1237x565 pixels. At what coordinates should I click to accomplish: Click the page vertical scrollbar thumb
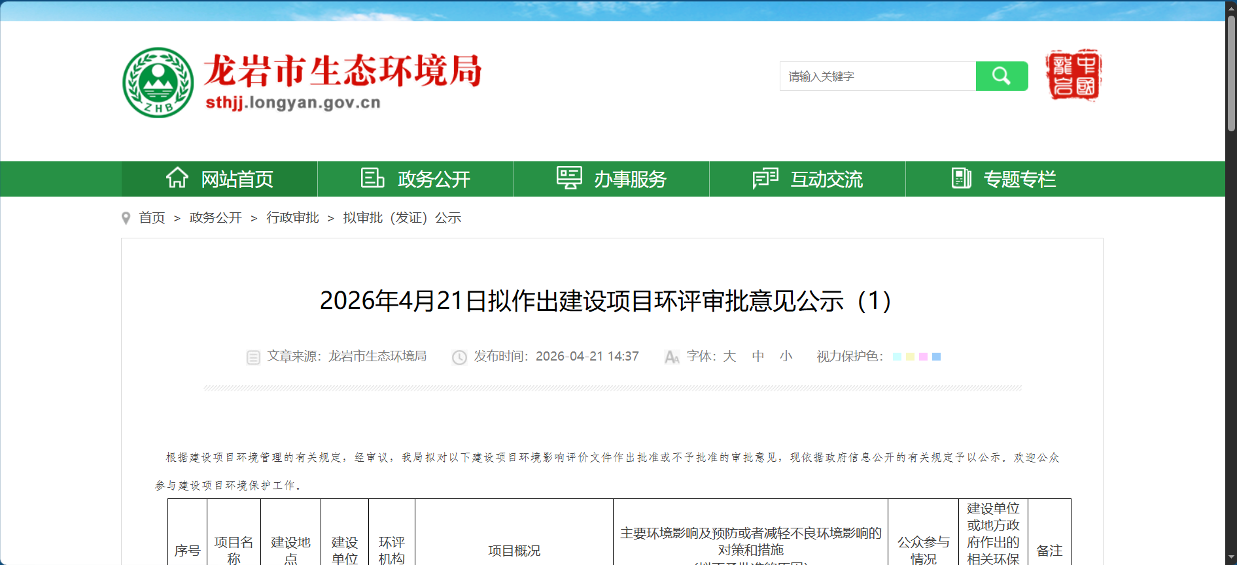(1231, 73)
